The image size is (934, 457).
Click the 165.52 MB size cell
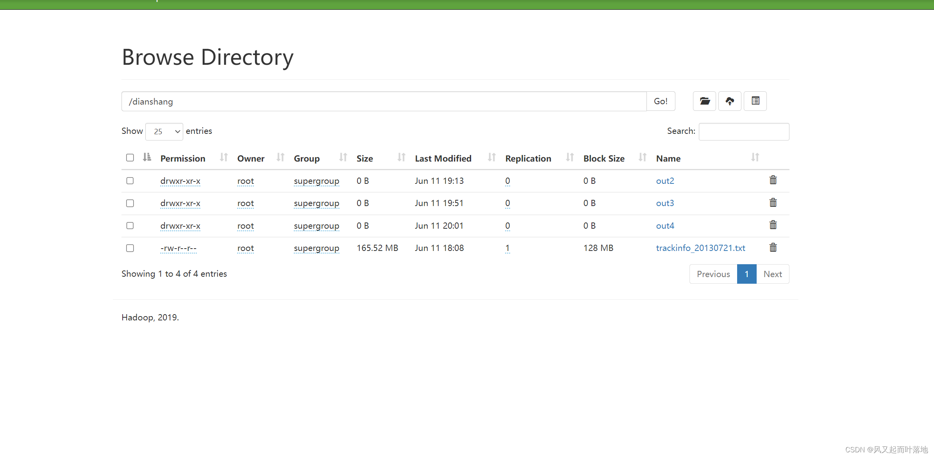tap(377, 248)
